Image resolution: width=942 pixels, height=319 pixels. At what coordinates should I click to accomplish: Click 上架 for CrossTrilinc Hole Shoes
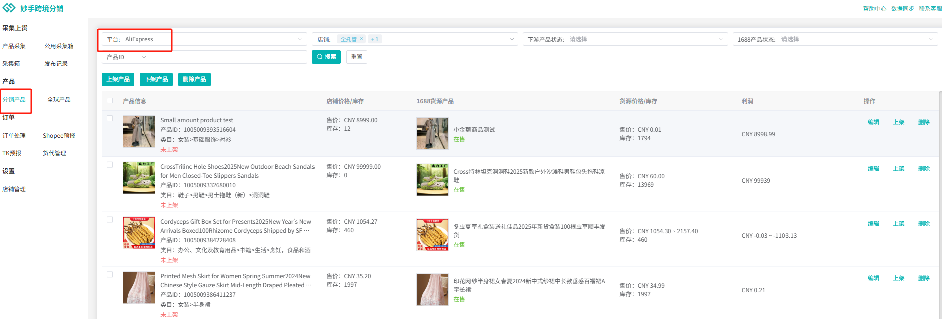click(x=899, y=169)
